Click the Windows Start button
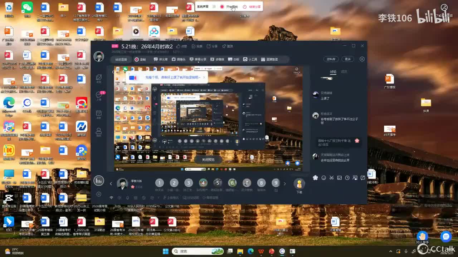The width and height of the screenshot is (458, 257). click(166, 251)
